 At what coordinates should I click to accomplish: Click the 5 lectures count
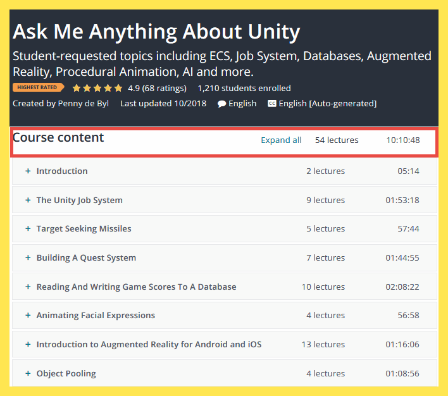(325, 228)
